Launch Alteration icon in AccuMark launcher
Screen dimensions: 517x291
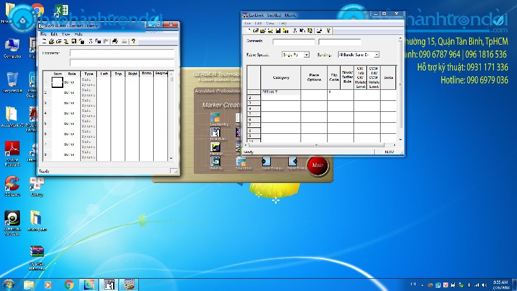coord(215,147)
